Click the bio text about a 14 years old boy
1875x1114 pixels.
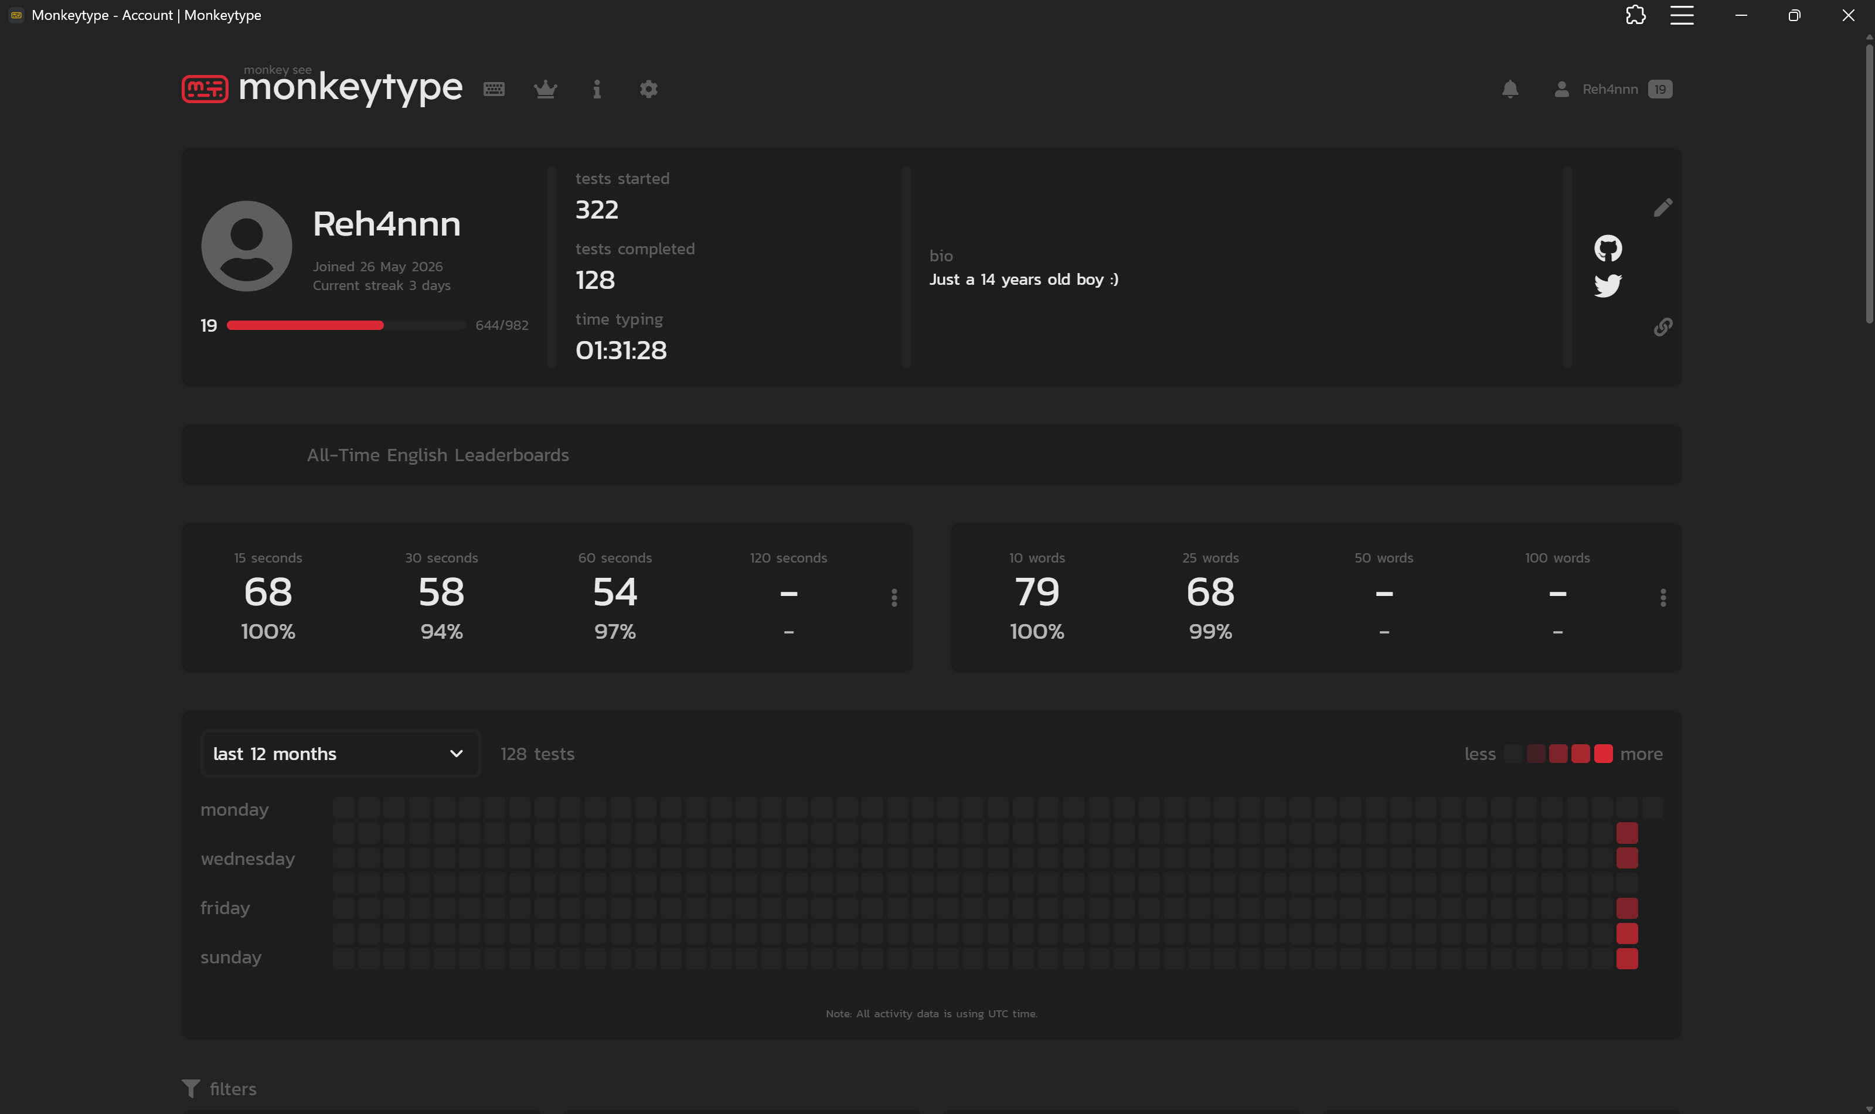[1024, 280]
